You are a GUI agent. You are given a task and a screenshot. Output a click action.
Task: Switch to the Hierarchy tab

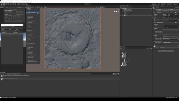(x=123, y=6)
